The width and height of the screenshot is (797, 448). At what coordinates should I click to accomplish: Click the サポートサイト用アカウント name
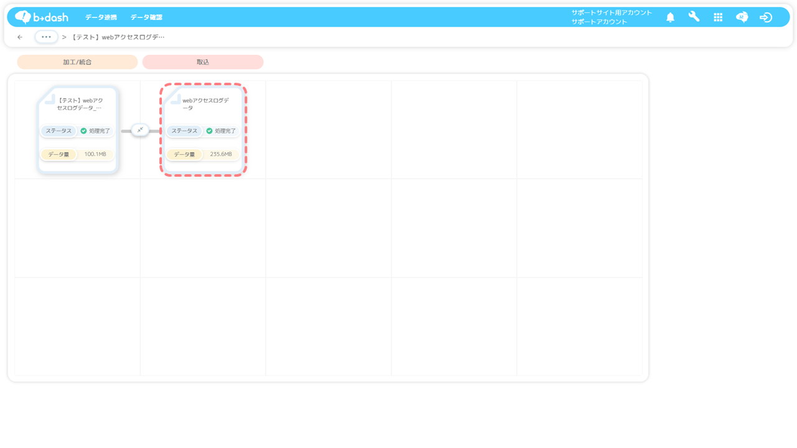coord(611,12)
